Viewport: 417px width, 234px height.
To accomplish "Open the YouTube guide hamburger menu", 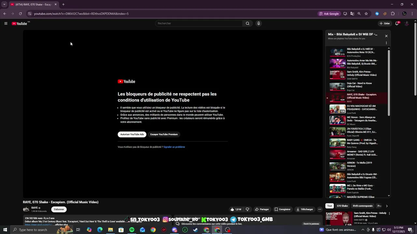I will [6, 23].
